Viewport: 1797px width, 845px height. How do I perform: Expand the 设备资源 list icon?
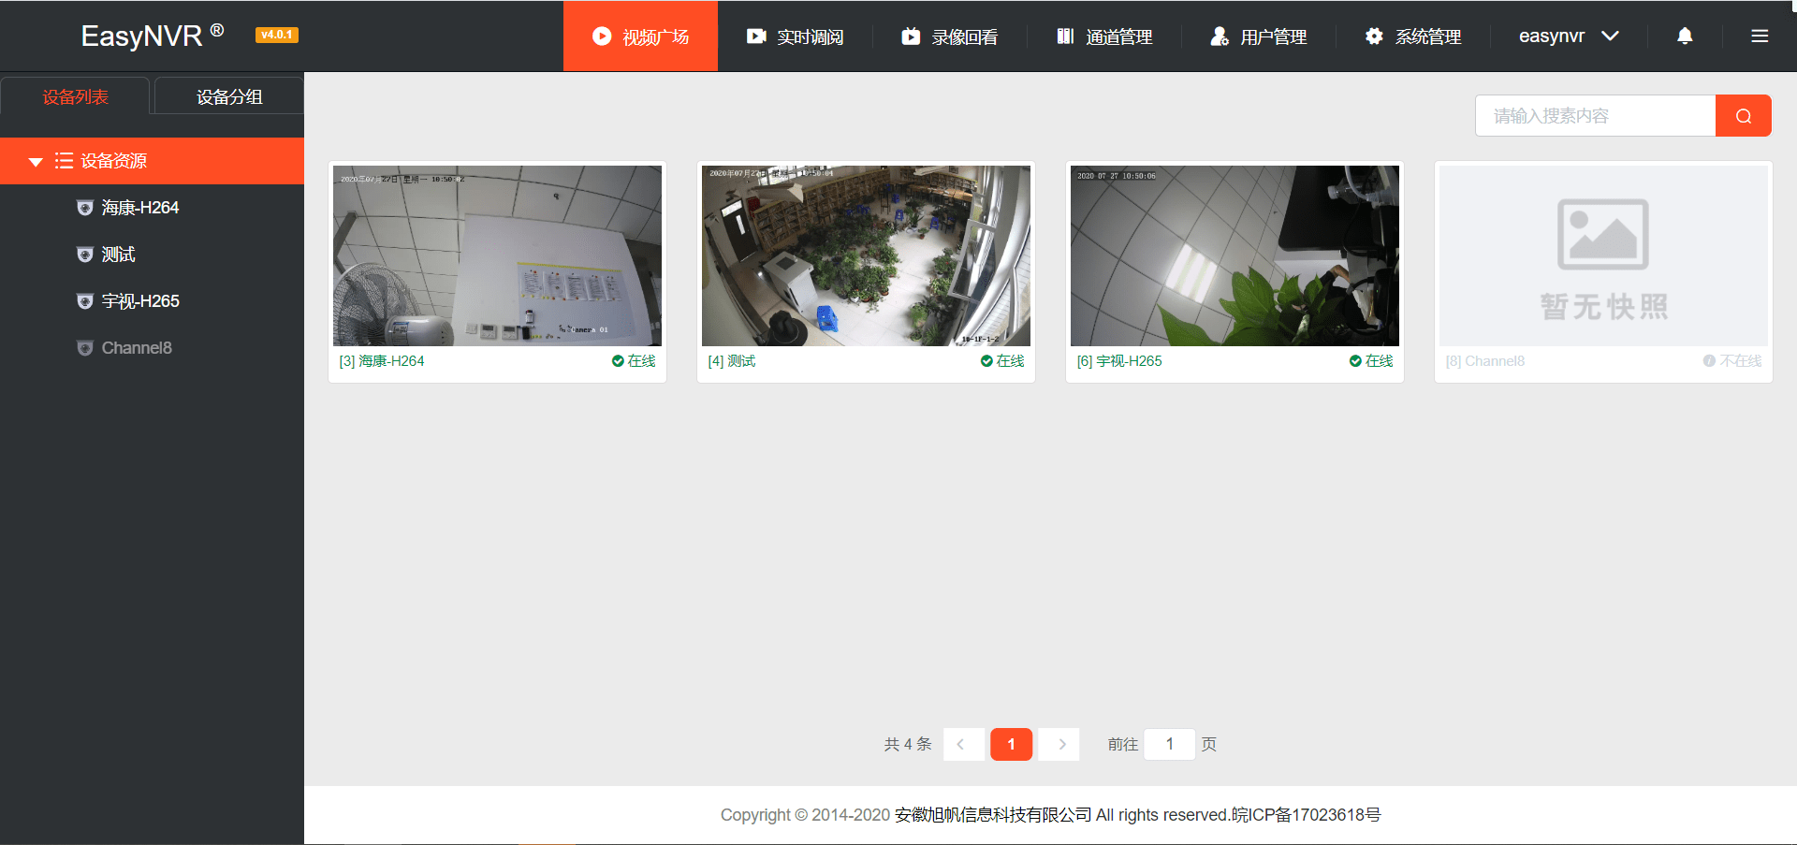coord(64,160)
